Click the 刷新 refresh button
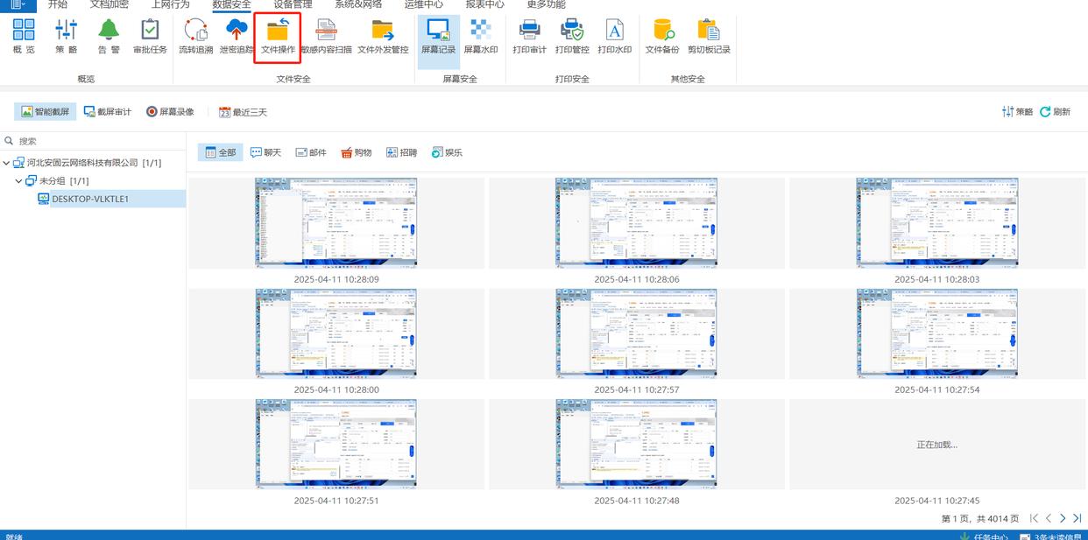 1056,112
